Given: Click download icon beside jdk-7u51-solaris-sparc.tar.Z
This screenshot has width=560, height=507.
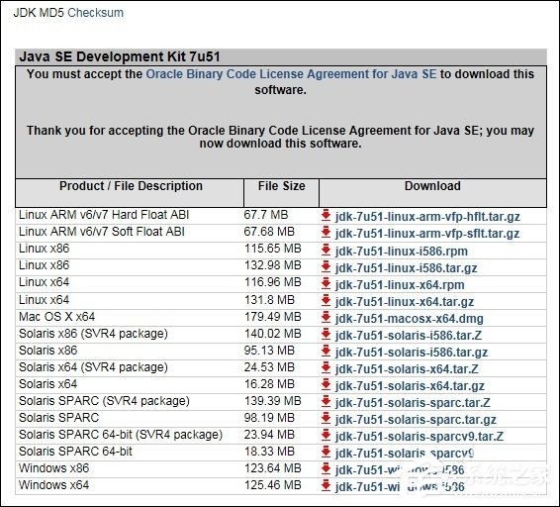Looking at the screenshot, I should 326,401.
